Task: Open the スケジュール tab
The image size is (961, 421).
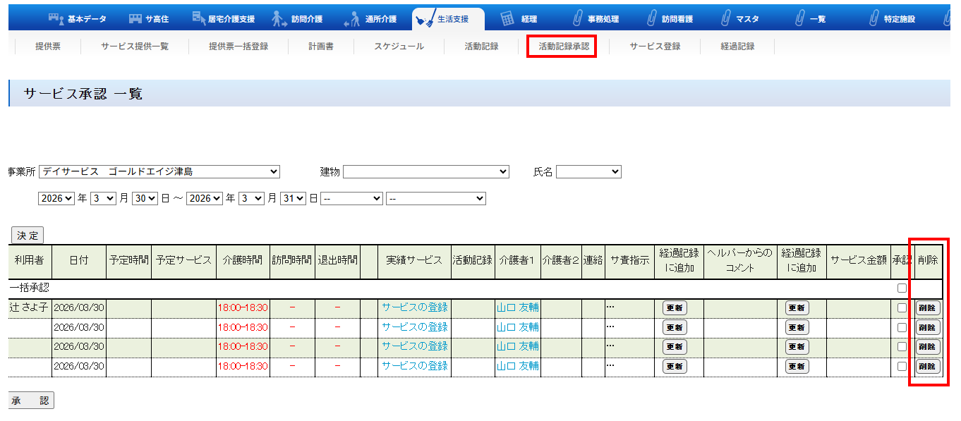Action: coord(399,47)
